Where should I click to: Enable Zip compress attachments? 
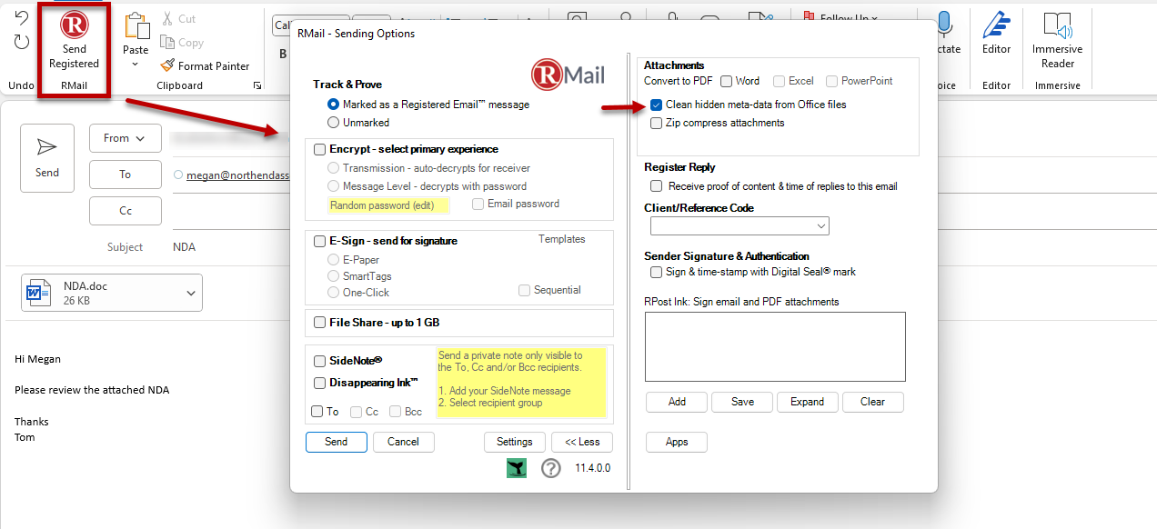[x=657, y=123]
